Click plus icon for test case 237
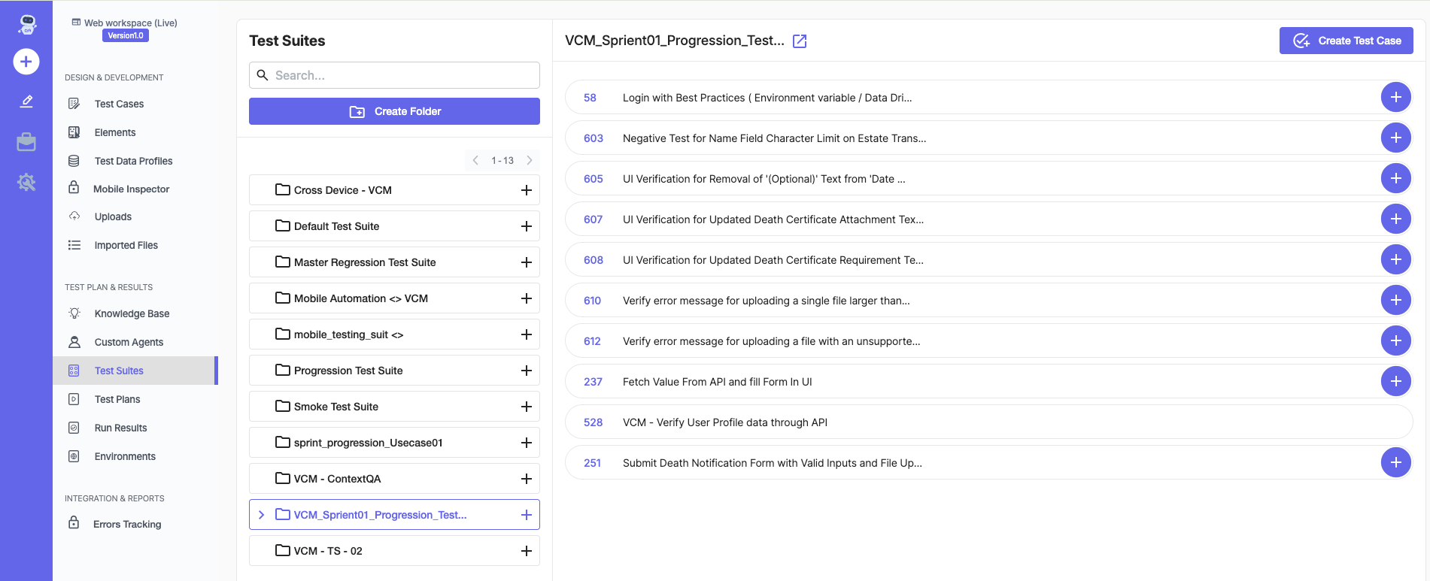The image size is (1430, 581). point(1395,382)
